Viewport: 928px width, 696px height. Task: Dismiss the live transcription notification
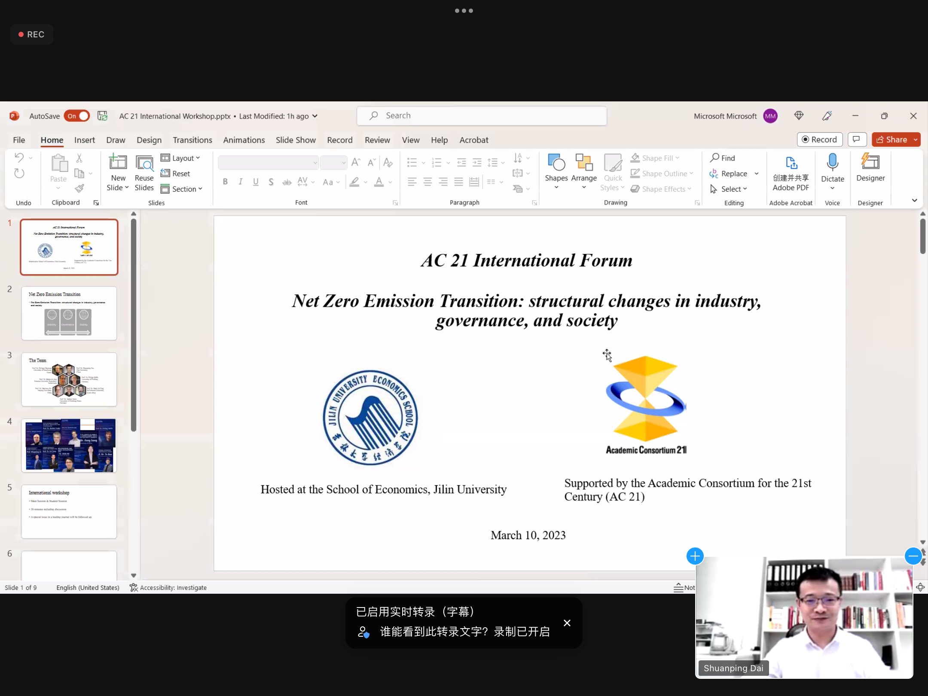(567, 623)
